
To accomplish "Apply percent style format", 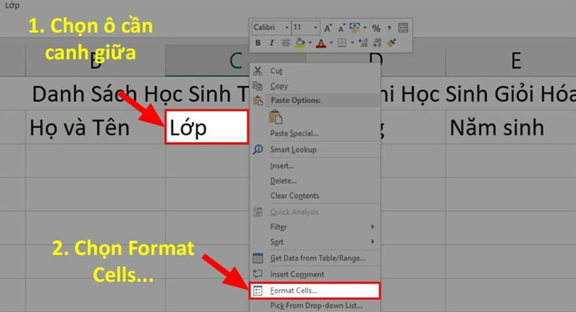I will click(376, 28).
